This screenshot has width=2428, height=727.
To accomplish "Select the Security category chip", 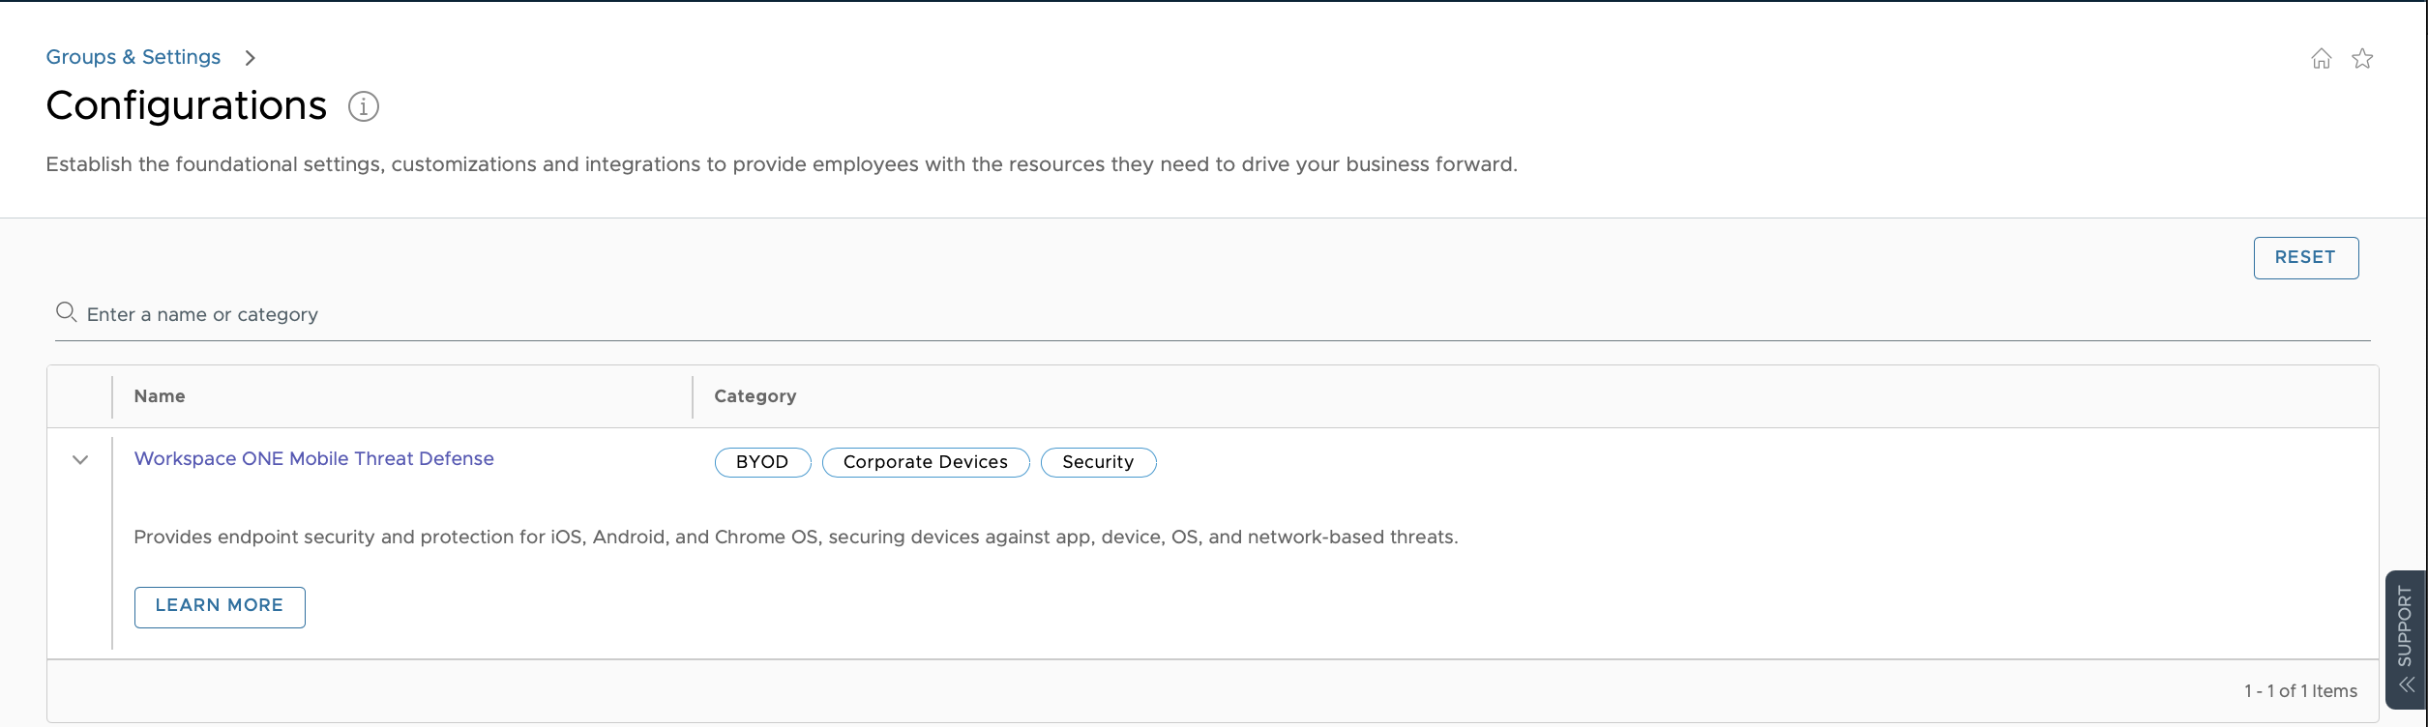I will click(1097, 462).
